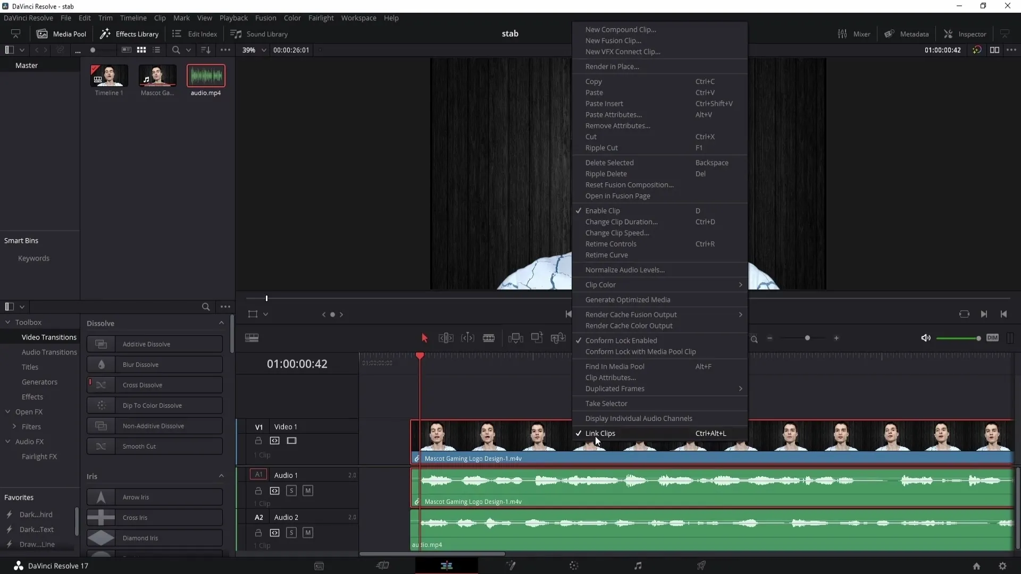Click Generate Optimized Media button
The width and height of the screenshot is (1021, 574).
point(627,299)
